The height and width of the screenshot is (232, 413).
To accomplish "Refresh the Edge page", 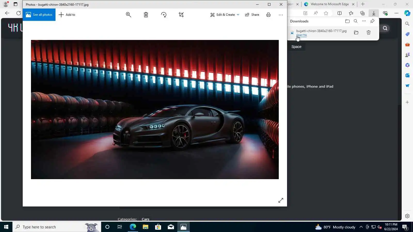I will (x=18, y=13).
